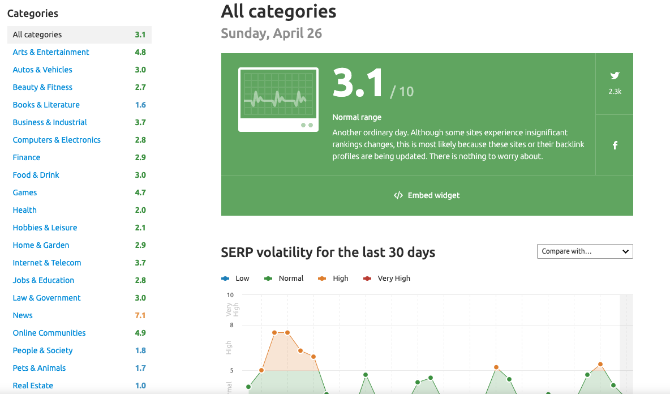The width and height of the screenshot is (670, 394).
Task: Open the "Compare with..." dropdown
Action: click(x=585, y=251)
